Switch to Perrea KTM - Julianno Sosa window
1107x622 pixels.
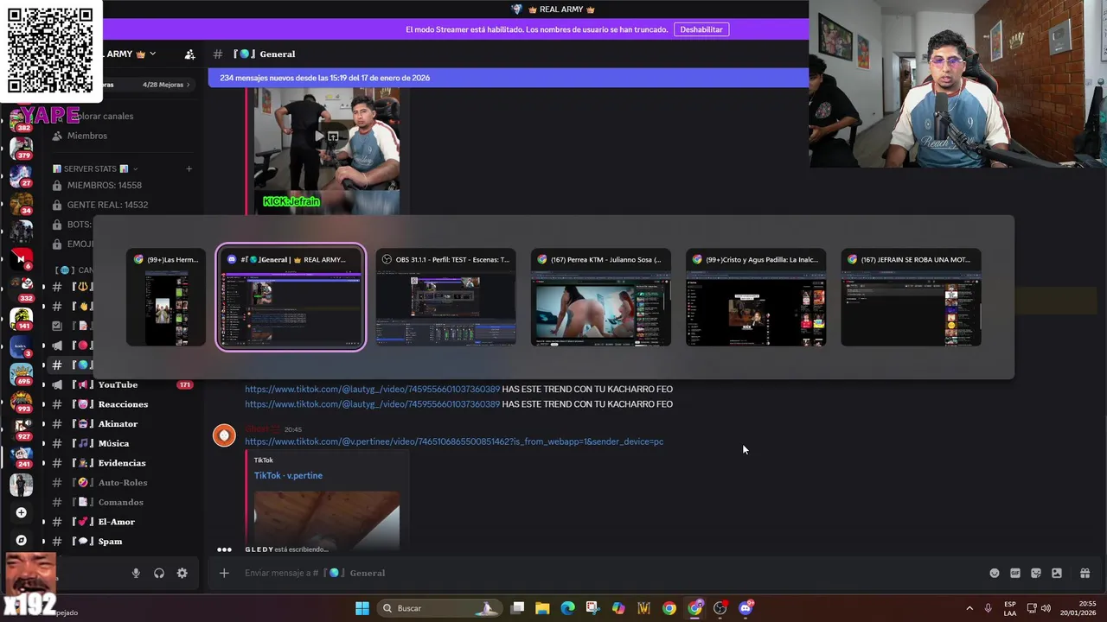[x=601, y=298]
